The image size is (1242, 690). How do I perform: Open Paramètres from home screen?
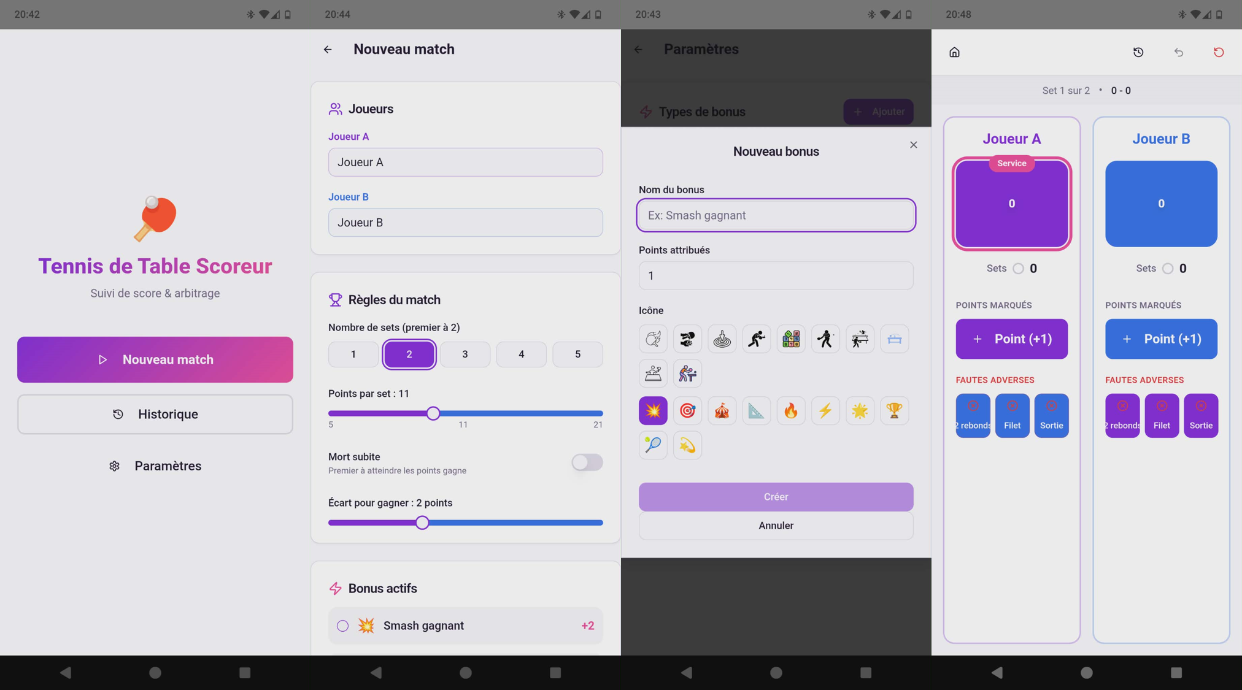(155, 466)
